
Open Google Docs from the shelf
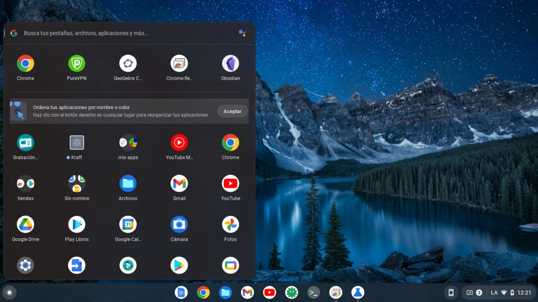[181, 292]
